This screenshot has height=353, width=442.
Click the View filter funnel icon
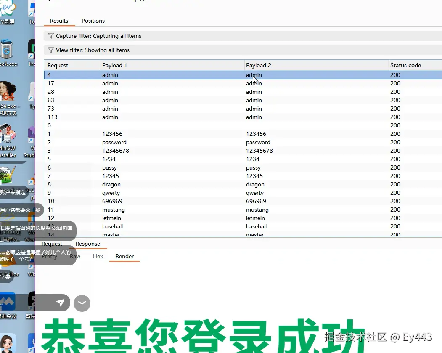coord(51,50)
